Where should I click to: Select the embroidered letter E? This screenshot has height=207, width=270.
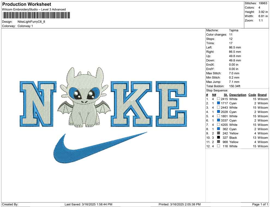(171, 104)
